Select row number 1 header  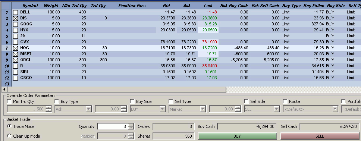[x=7, y=12]
